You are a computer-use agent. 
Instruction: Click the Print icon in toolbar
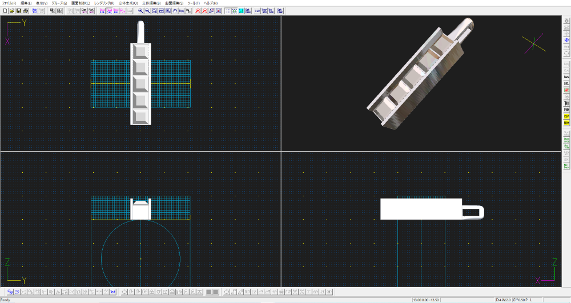(x=26, y=11)
